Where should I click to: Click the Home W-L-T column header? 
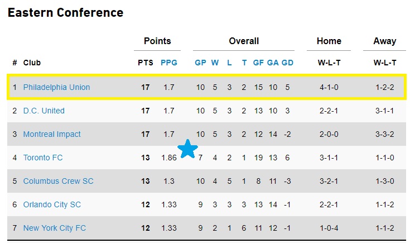click(329, 63)
